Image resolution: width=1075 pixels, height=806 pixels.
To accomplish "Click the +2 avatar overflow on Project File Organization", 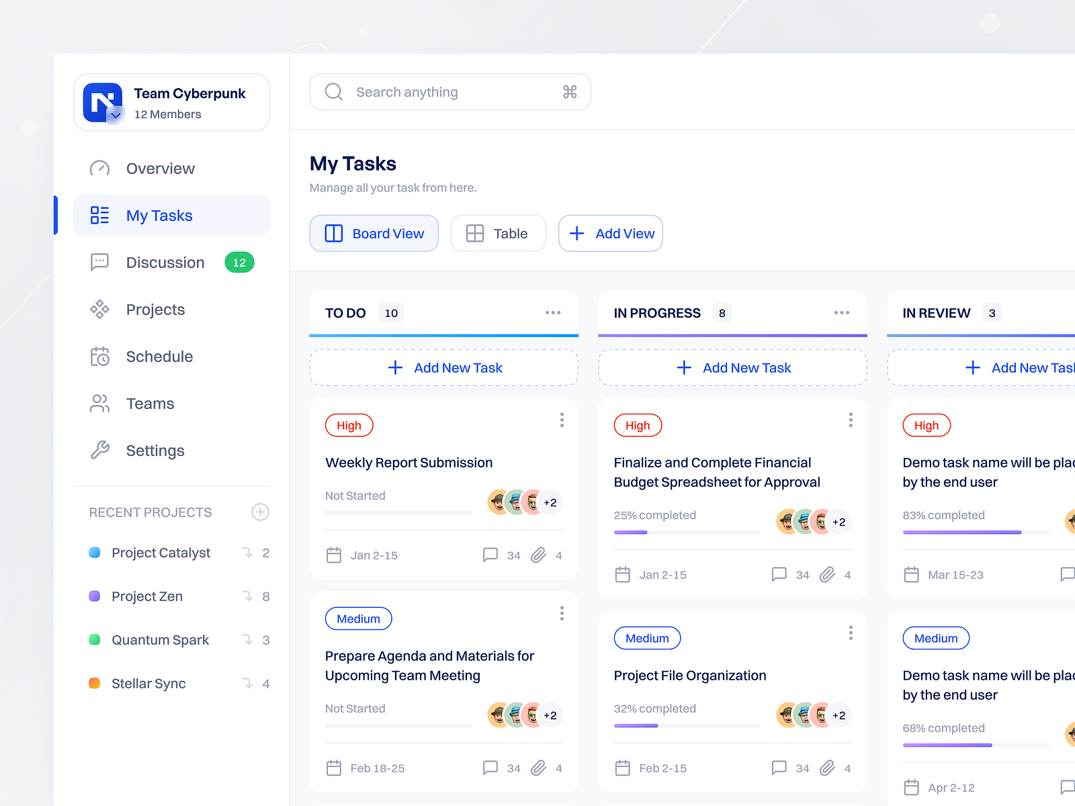I will click(838, 715).
